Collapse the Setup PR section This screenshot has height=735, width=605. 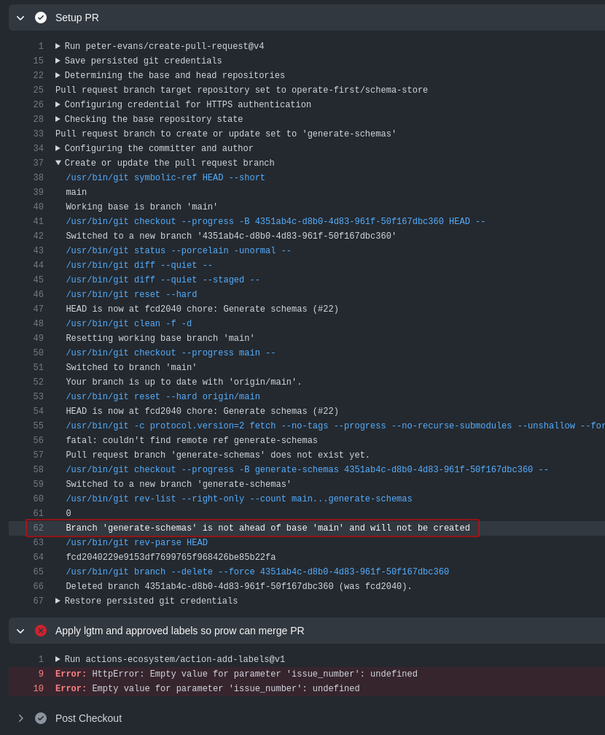[x=20, y=18]
